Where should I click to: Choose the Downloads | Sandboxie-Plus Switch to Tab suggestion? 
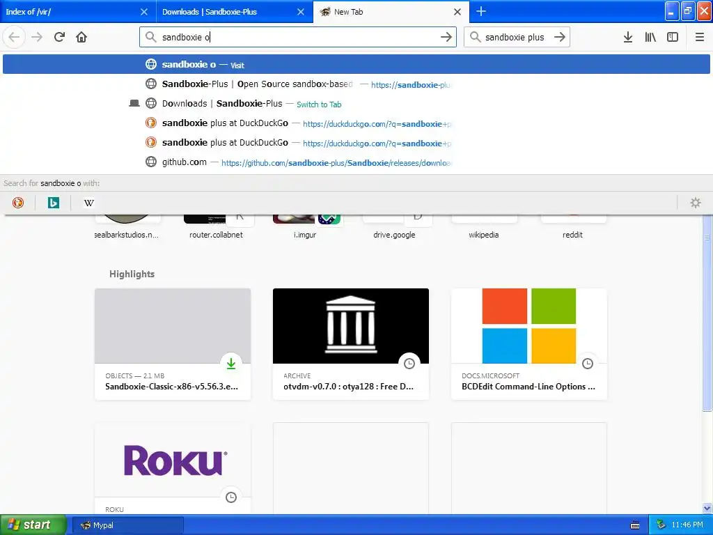[x=356, y=104]
